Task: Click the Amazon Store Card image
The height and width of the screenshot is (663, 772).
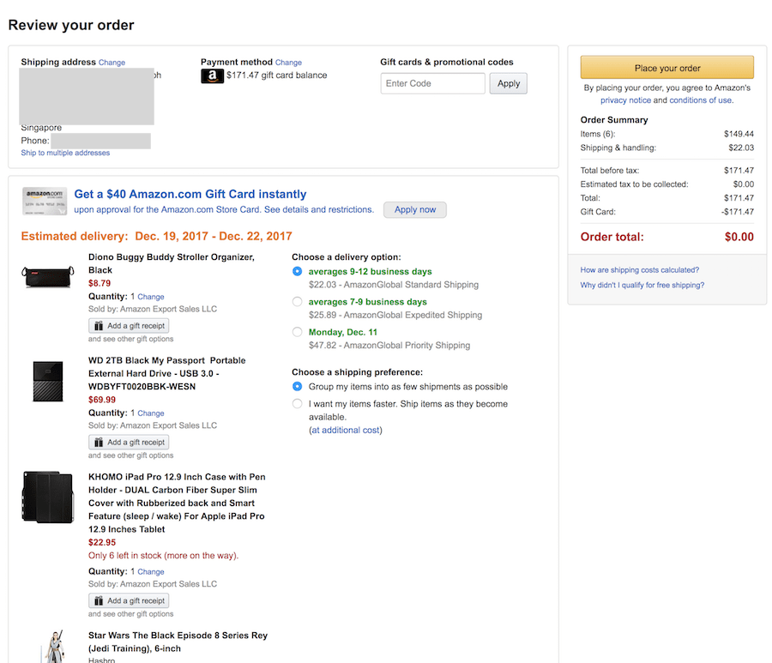Action: (45, 201)
